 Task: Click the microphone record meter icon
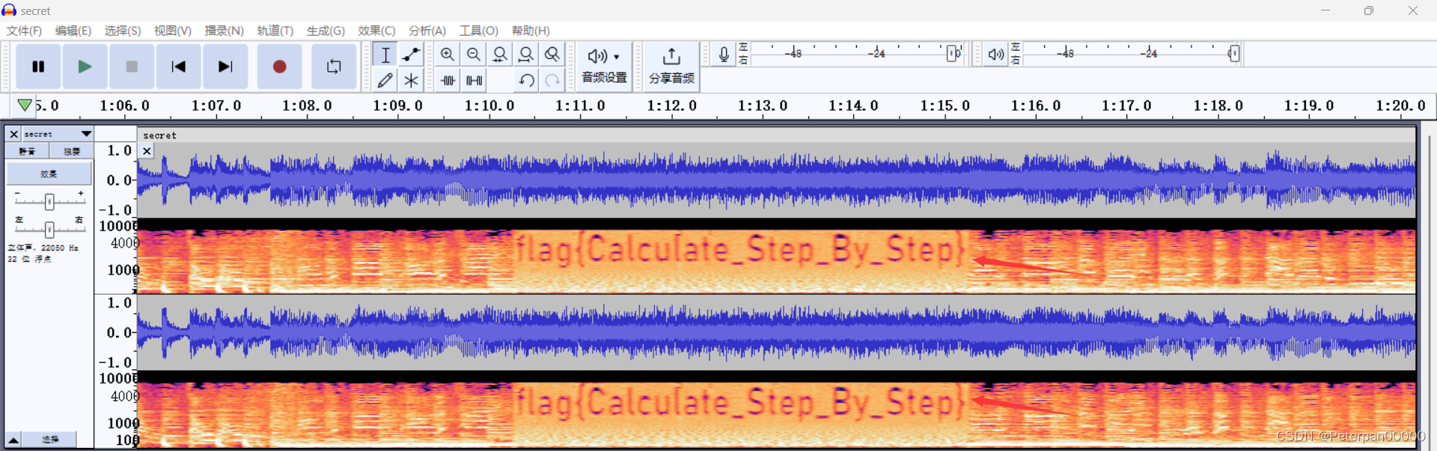(x=724, y=55)
